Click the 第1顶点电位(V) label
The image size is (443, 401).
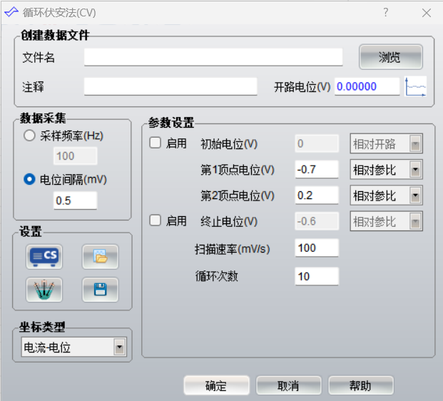click(238, 170)
